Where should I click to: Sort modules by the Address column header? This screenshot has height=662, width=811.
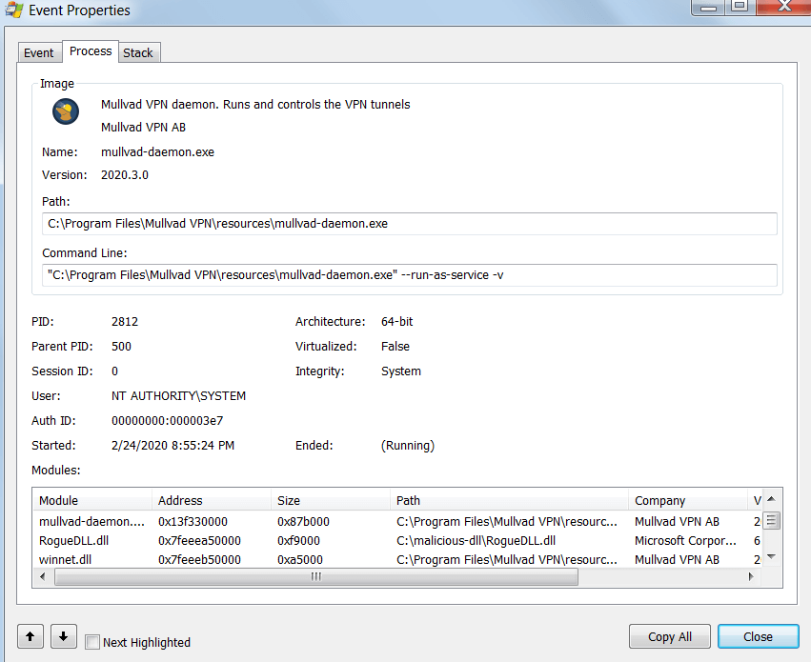pos(212,500)
